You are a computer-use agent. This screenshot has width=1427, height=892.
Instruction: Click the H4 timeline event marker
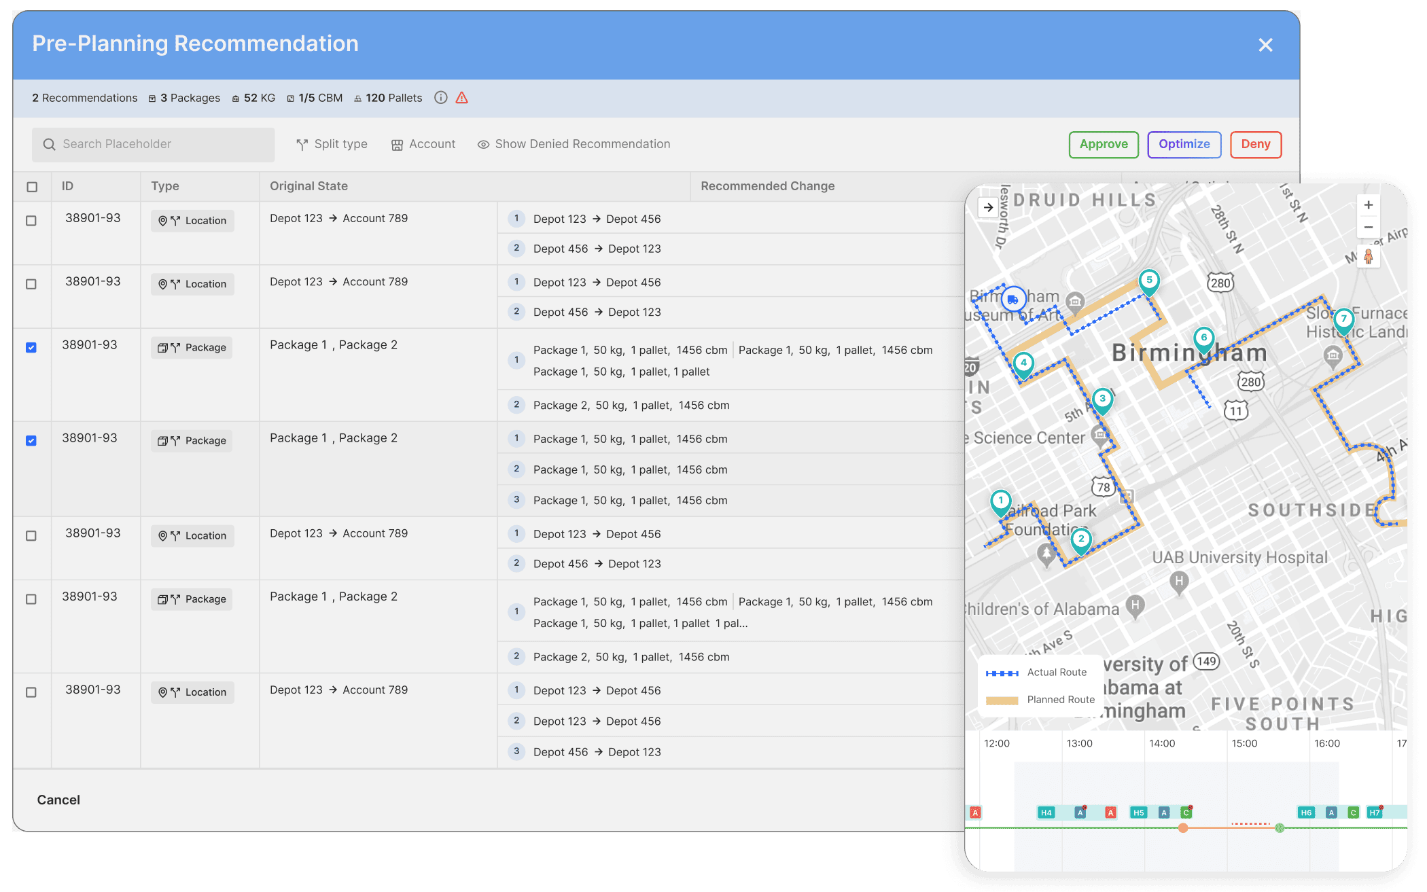tap(1046, 813)
